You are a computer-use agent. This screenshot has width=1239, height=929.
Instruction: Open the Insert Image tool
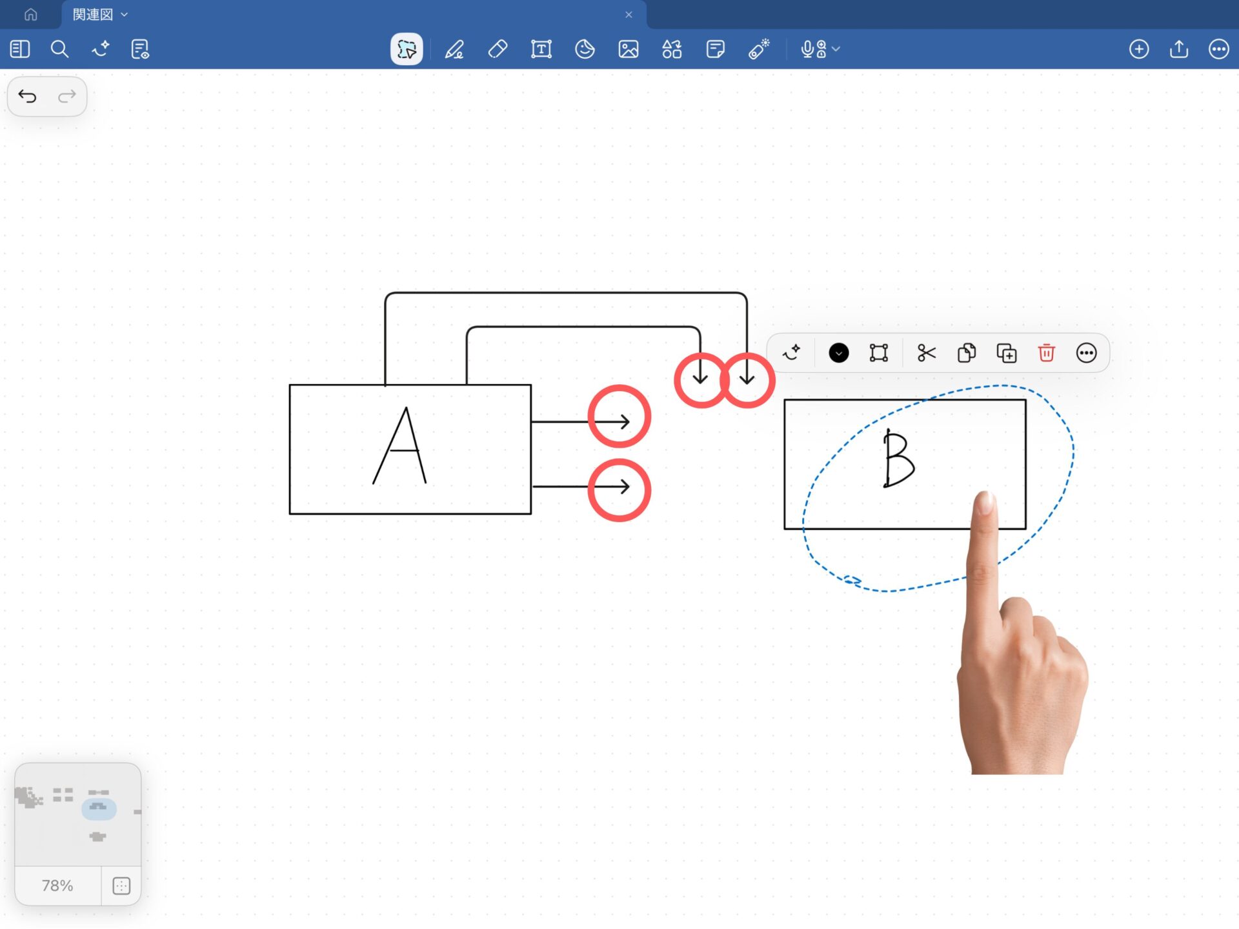628,49
